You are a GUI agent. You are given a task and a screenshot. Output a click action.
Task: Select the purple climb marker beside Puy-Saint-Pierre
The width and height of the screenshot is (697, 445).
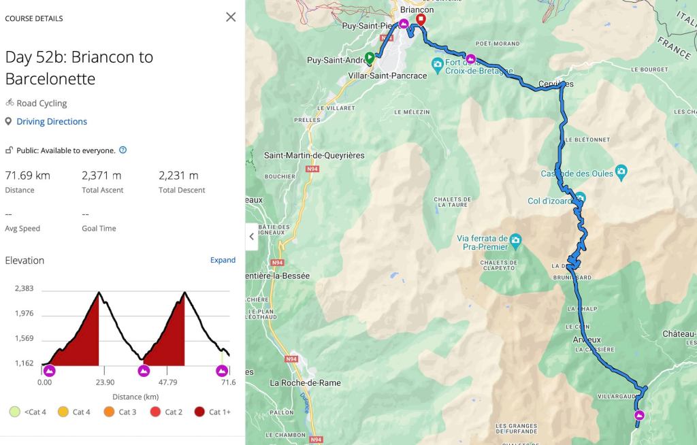(x=404, y=24)
